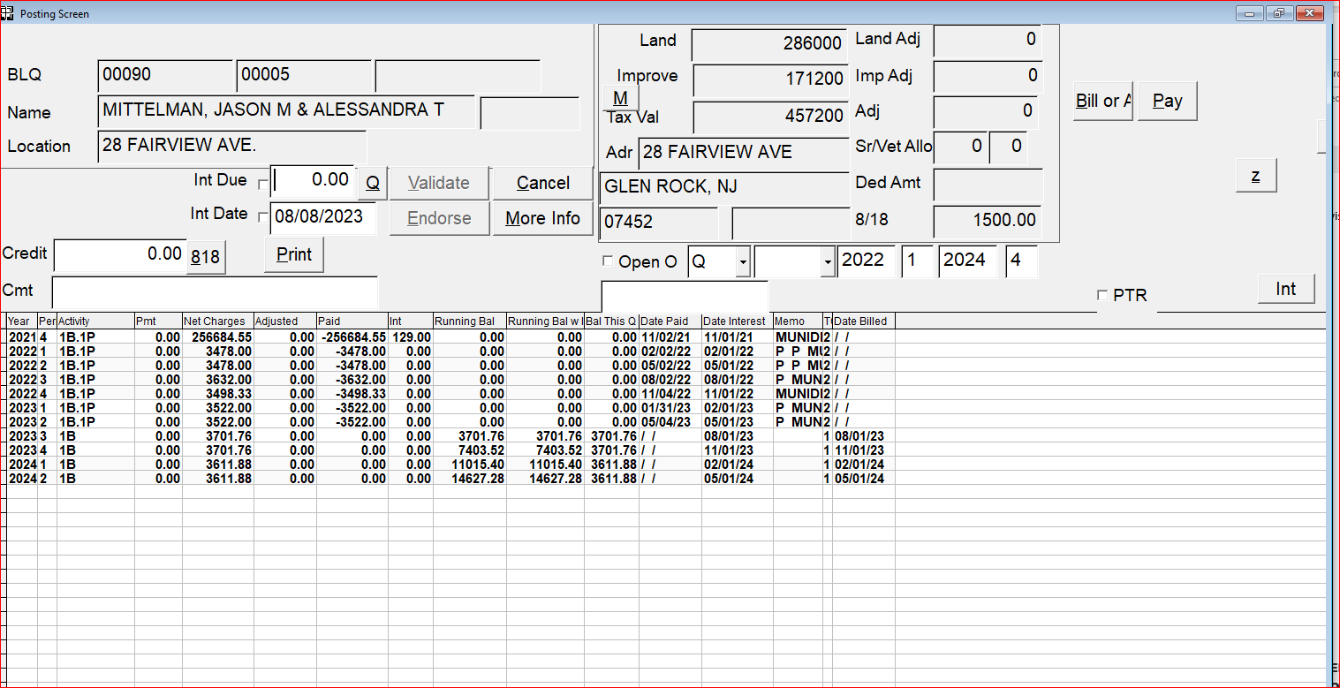Screen dimensions: 1340x688
Task: Click the Posting Screen window icon
Action: coord(8,14)
